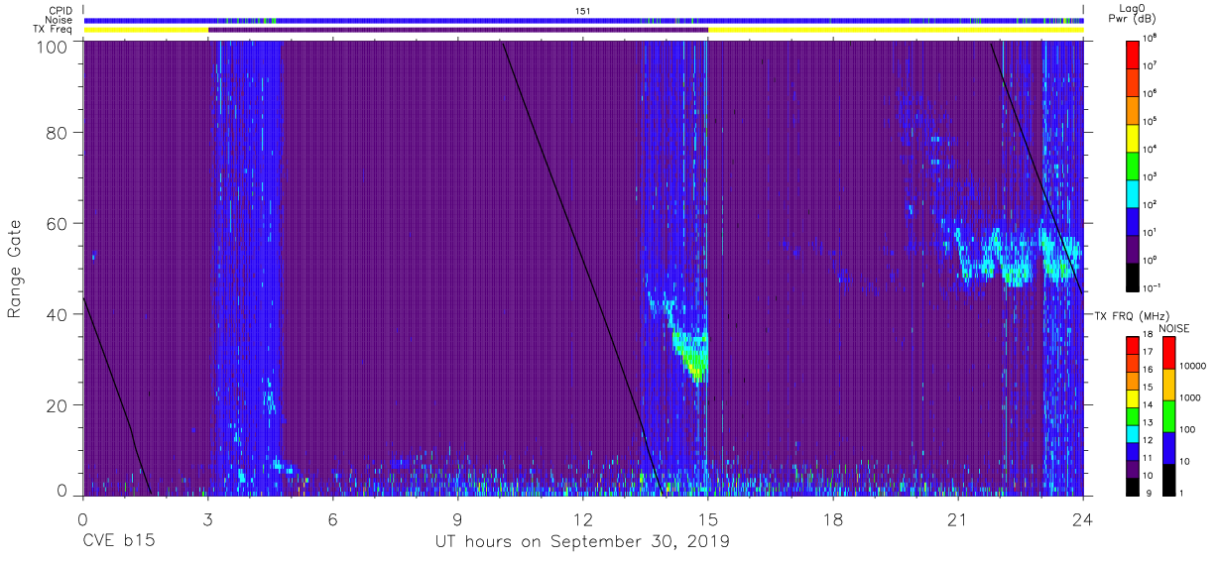Click x-axis tick label '3'
Screen dimensions: 1218x562
click(207, 518)
